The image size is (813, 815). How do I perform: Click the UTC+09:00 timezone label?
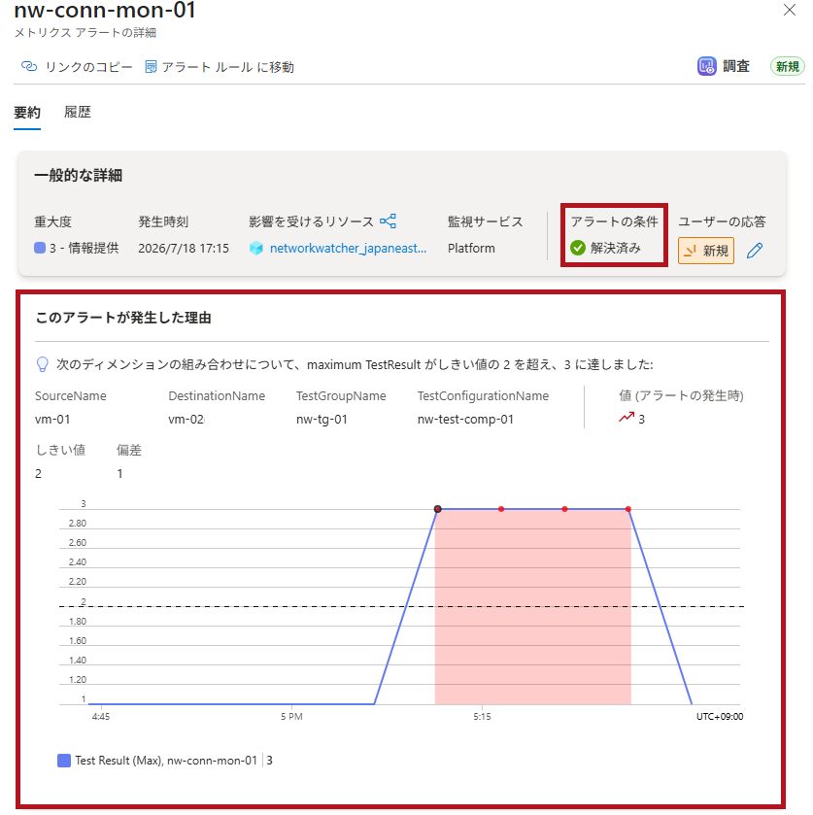click(720, 716)
